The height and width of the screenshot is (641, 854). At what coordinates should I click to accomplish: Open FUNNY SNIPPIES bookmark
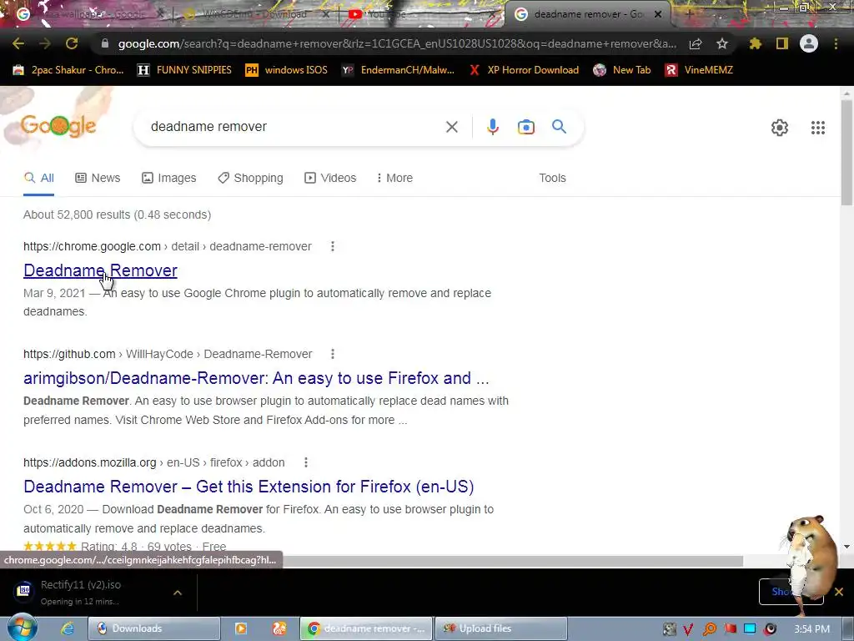(x=184, y=70)
